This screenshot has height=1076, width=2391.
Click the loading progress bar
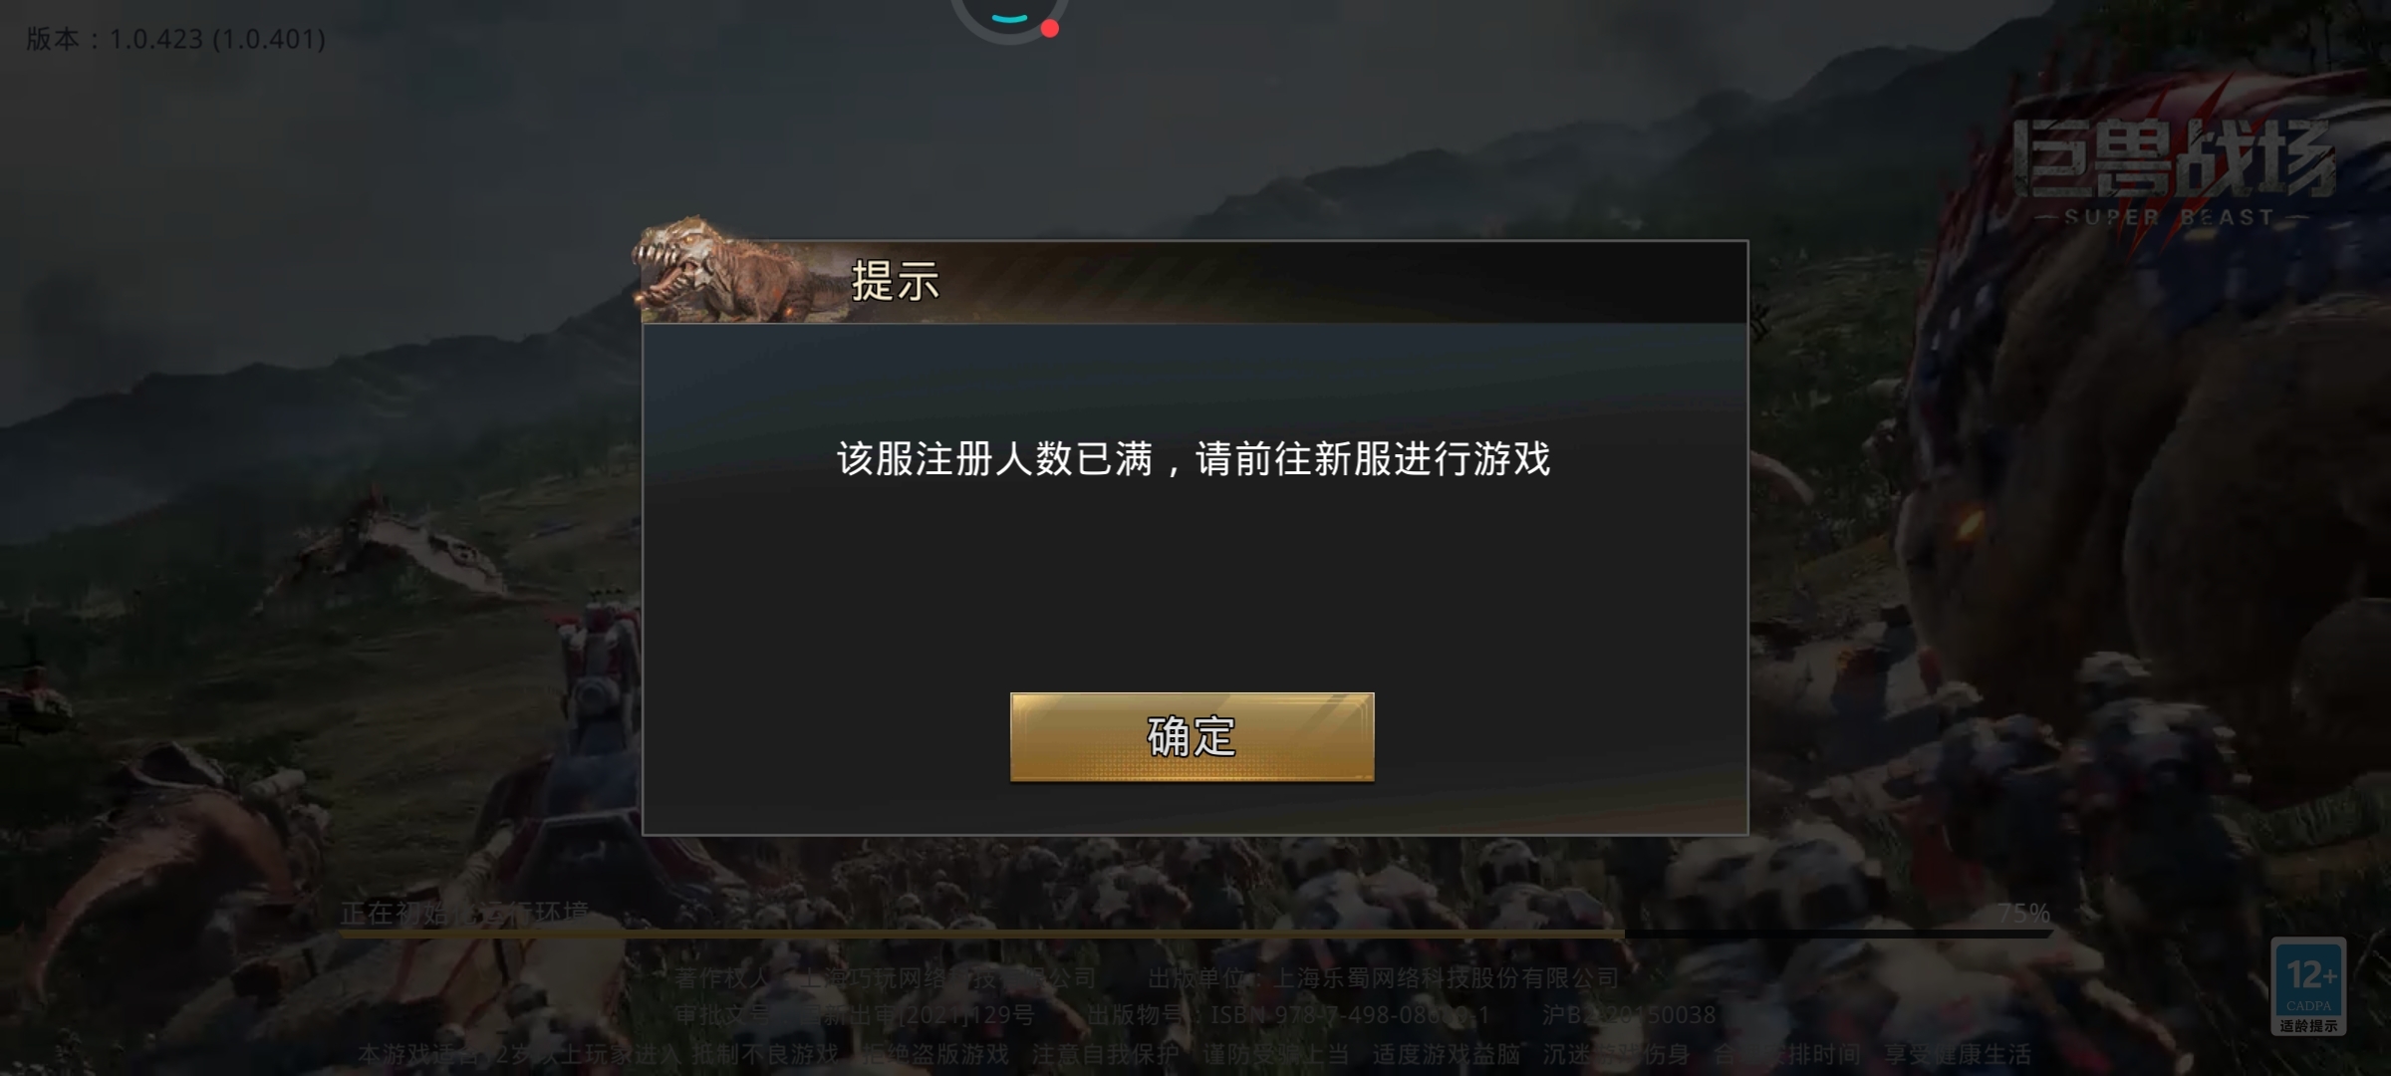tap(1195, 935)
